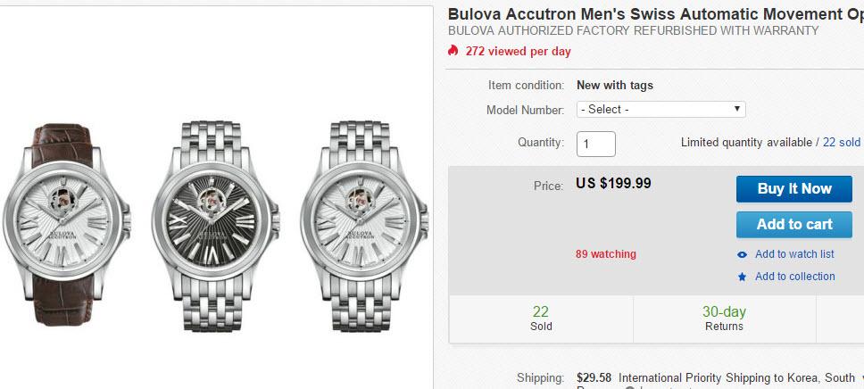Open the Model Number select dropdown

(660, 110)
